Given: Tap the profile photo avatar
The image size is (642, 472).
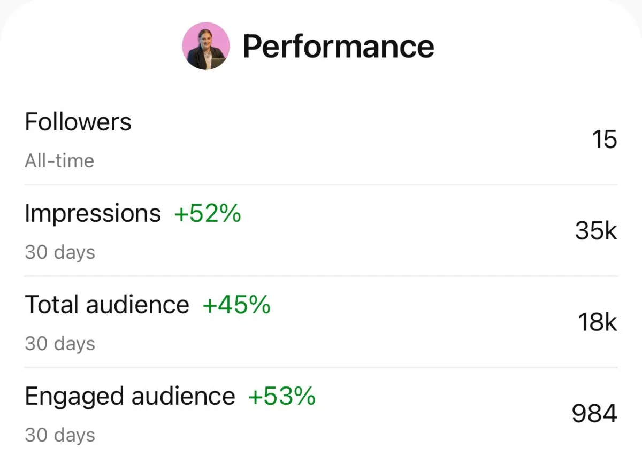Looking at the screenshot, I should pyautogui.click(x=206, y=46).
